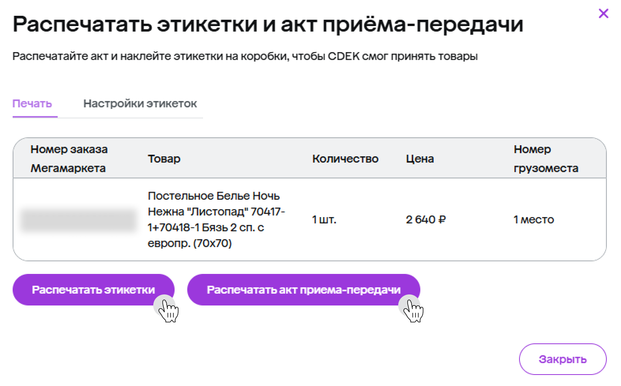Click the blurred order number cell

[78, 220]
